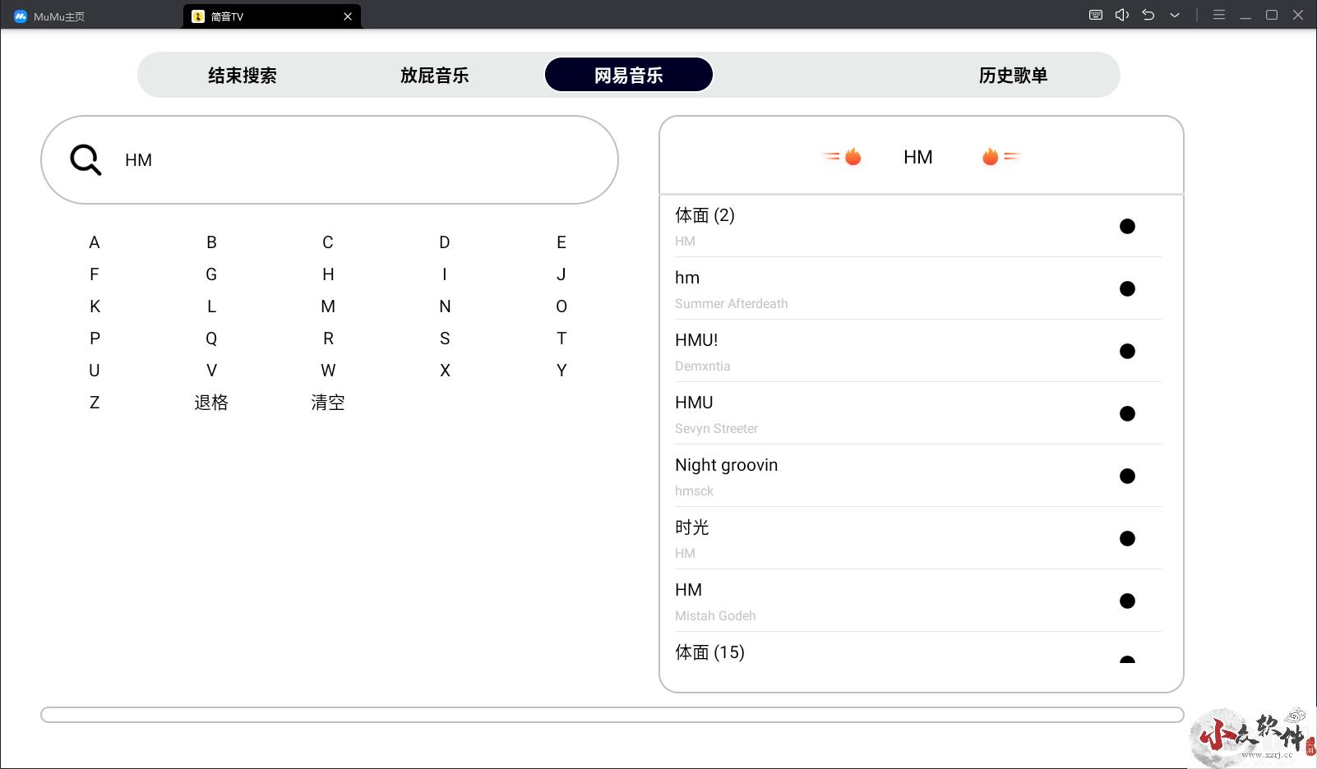The image size is (1317, 769).
Task: Tap letter H on the keyboard
Action: click(328, 274)
